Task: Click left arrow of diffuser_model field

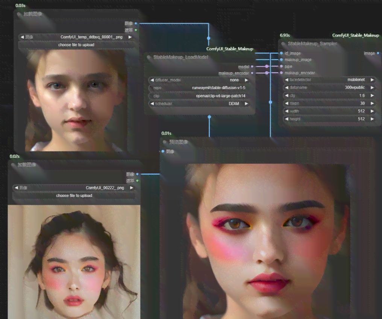Action: pos(152,80)
